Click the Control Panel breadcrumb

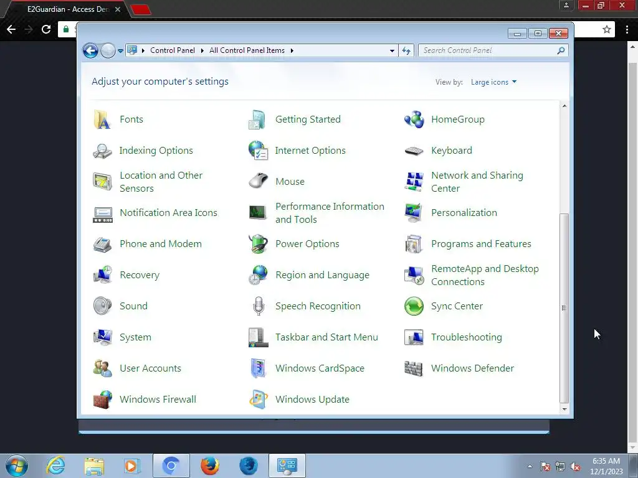pyautogui.click(x=173, y=50)
